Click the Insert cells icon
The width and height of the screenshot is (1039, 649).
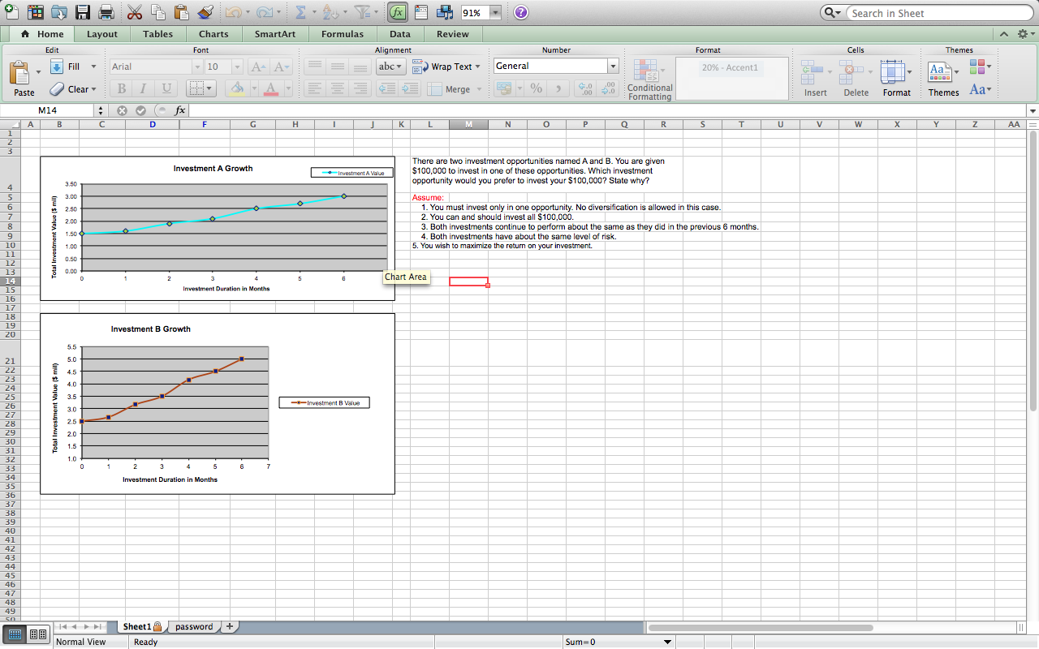tap(813, 73)
